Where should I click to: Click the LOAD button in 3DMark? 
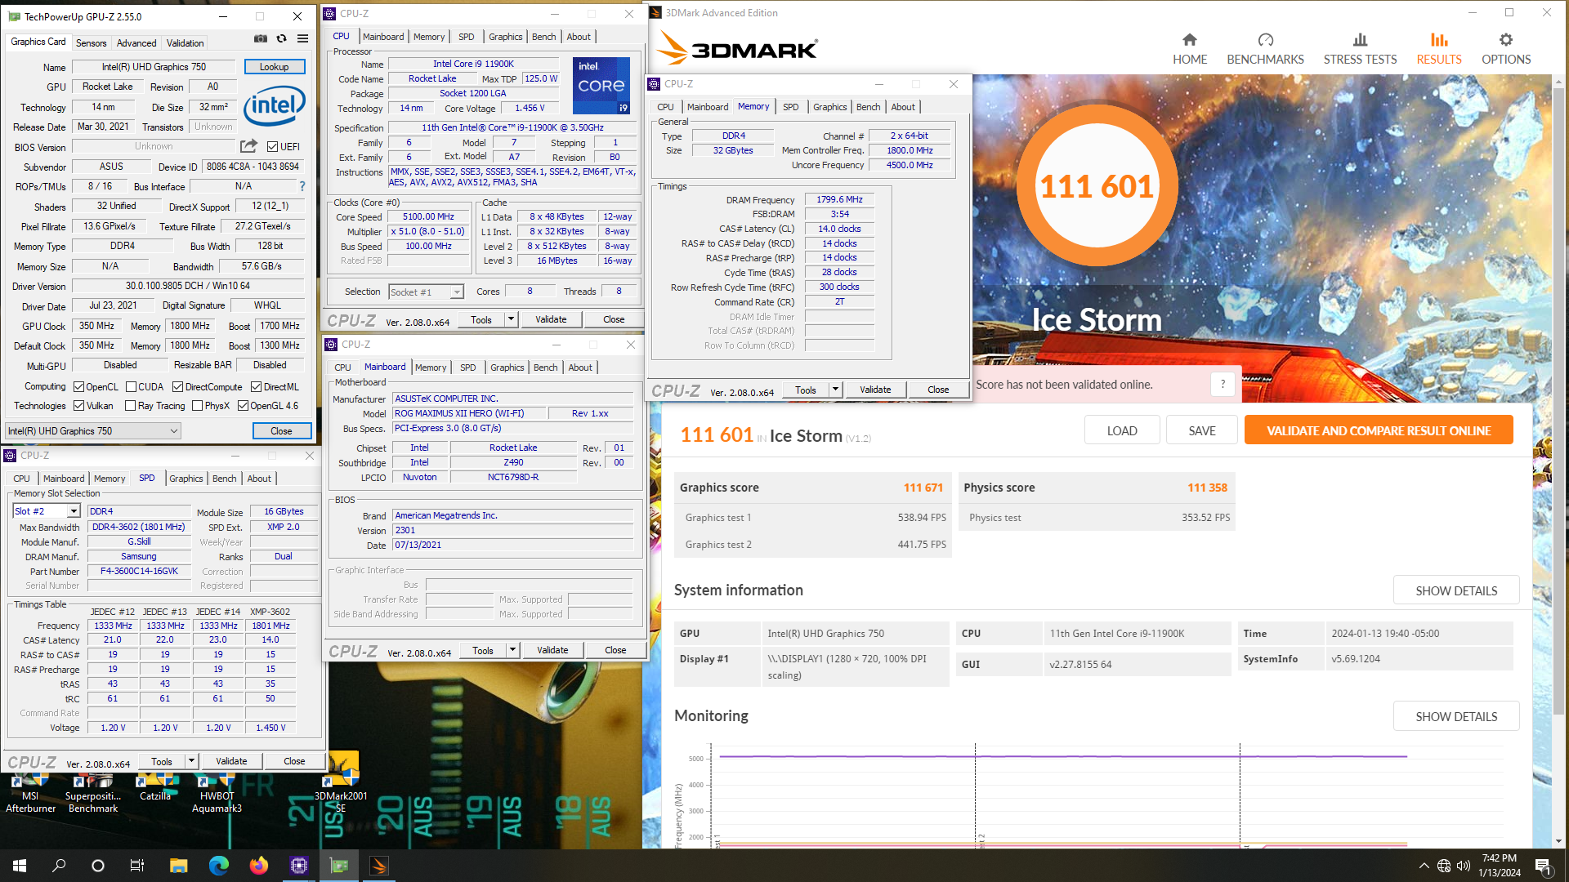tap(1121, 430)
